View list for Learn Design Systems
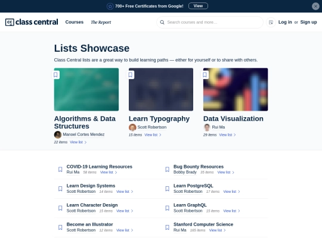Image resolution: width=322 pixels, height=241 pixels. pos(125,192)
